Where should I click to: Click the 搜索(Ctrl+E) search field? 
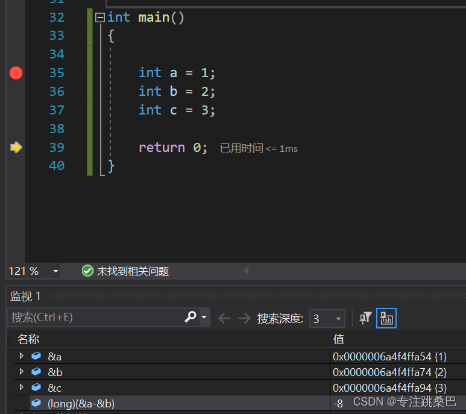[x=96, y=317]
